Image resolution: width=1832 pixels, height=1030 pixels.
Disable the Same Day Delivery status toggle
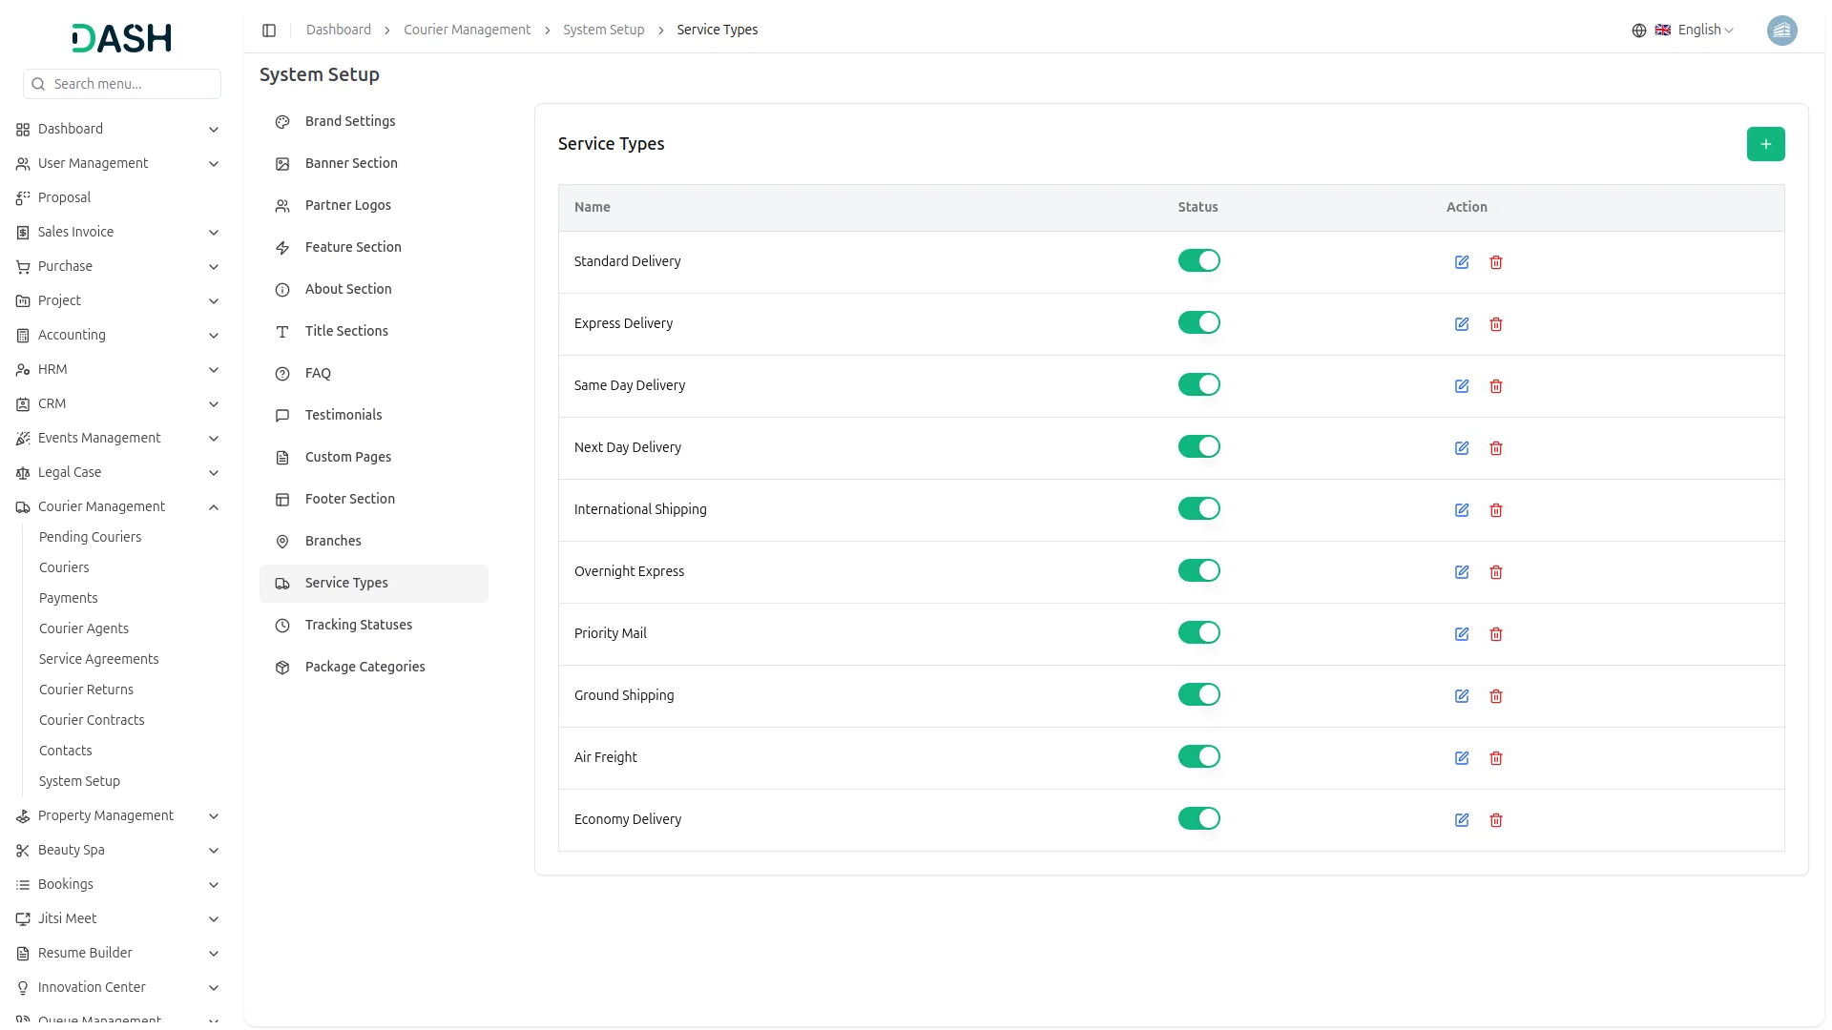1198,385
